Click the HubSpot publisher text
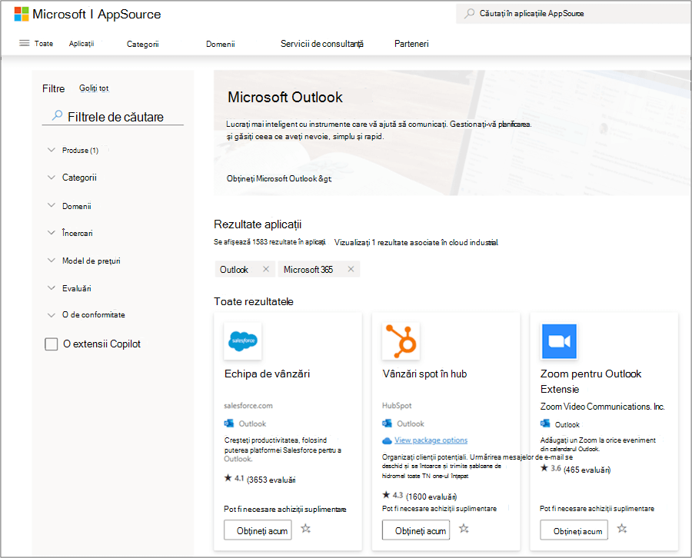Viewport: 692px width, 558px height. coord(397,406)
